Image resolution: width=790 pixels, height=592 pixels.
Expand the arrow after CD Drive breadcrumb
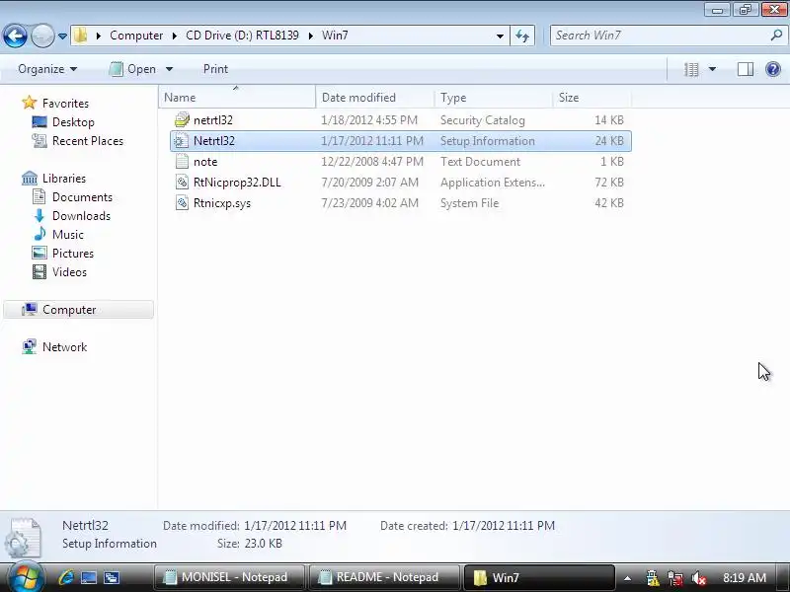310,36
